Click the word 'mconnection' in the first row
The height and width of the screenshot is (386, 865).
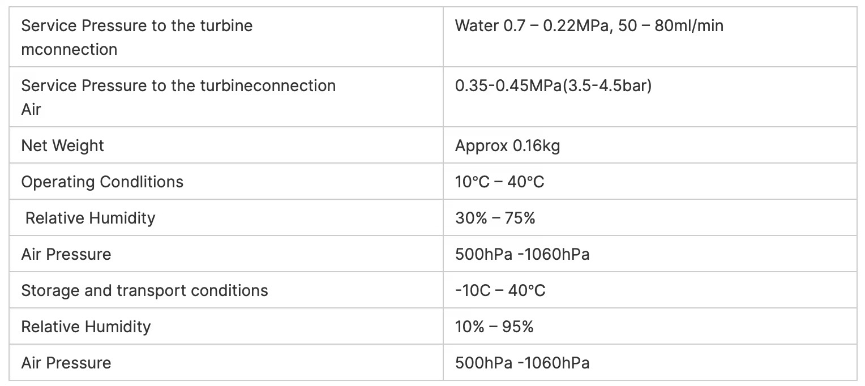click(69, 50)
